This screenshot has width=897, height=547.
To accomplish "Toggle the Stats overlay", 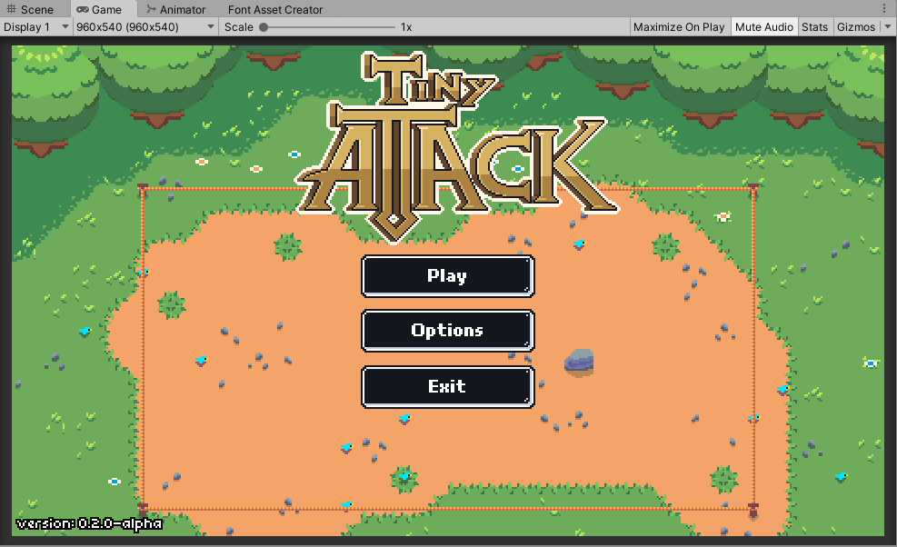I will point(814,27).
